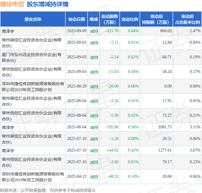Select the 股东名称 column header
This screenshot has height=193, width=202.
pos(33,19)
